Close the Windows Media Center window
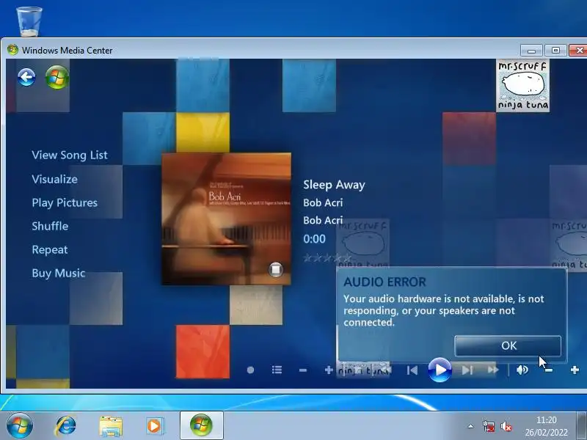Viewport: 587px width, 440px height. click(579, 50)
